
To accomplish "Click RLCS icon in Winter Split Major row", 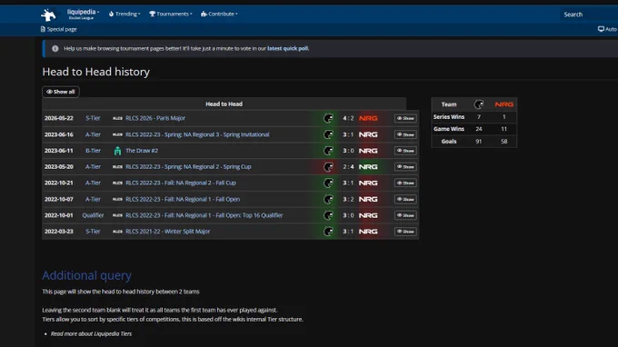I will [117, 232].
